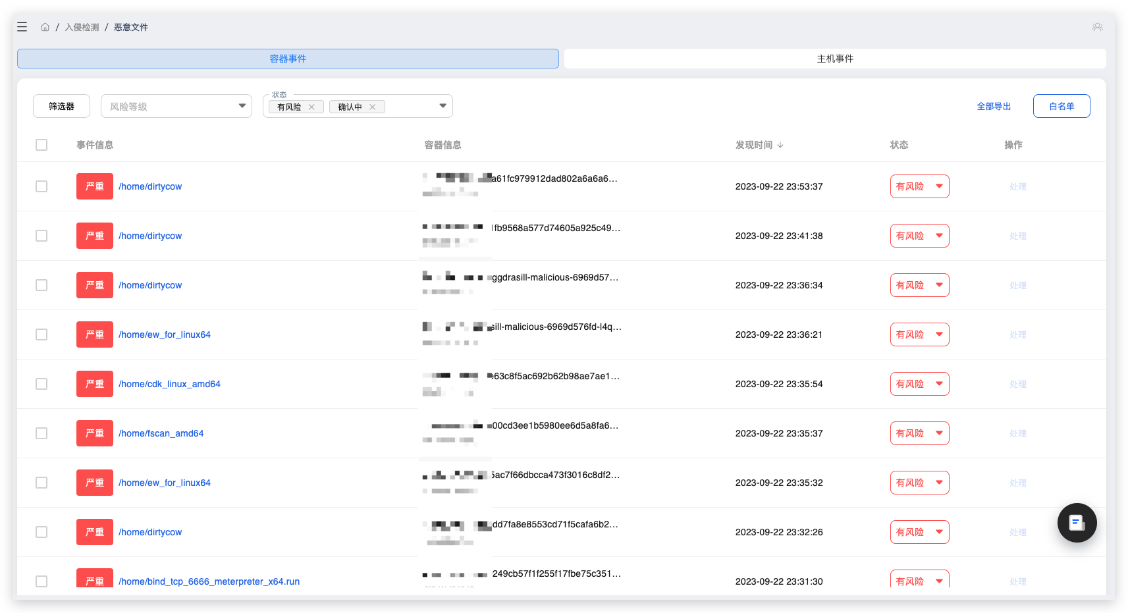Select container name ggdrasill-malicious-6969d57…
This screenshot has height=613, width=1128.
pos(555,277)
